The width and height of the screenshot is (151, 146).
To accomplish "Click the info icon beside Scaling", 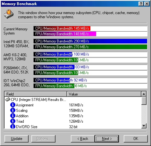I will click(x=13, y=110).
